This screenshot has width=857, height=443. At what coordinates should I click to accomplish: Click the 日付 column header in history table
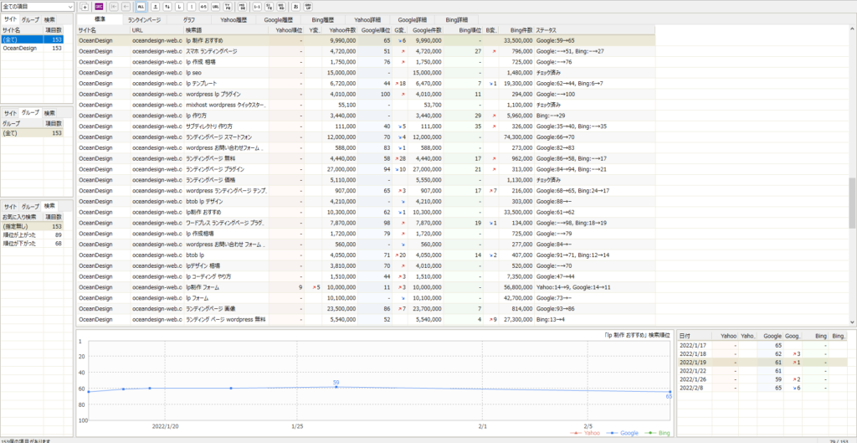pyautogui.click(x=695, y=336)
